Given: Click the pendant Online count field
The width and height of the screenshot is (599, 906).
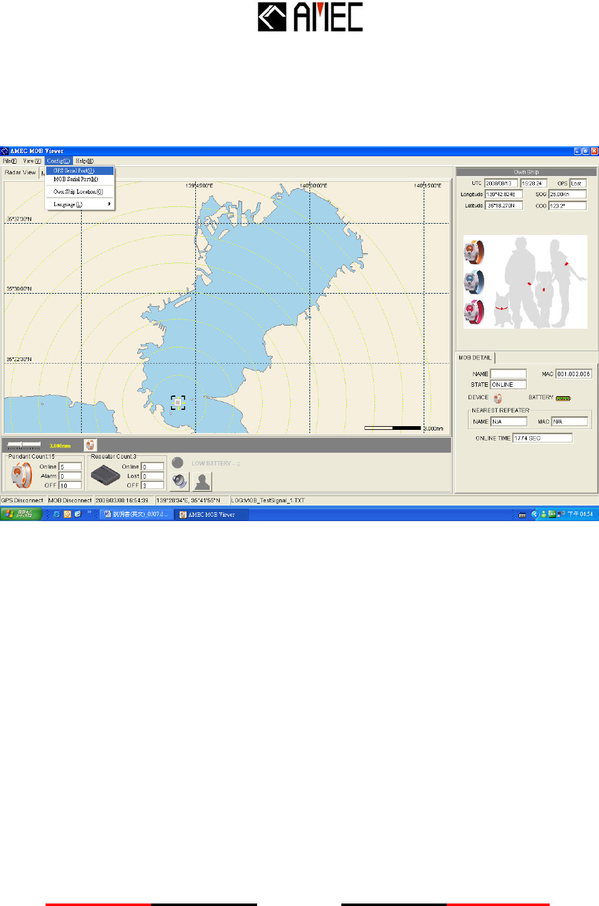Looking at the screenshot, I should 71,467.
